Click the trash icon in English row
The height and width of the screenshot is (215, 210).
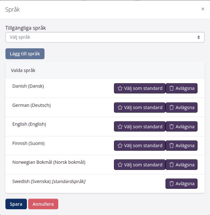(172, 126)
